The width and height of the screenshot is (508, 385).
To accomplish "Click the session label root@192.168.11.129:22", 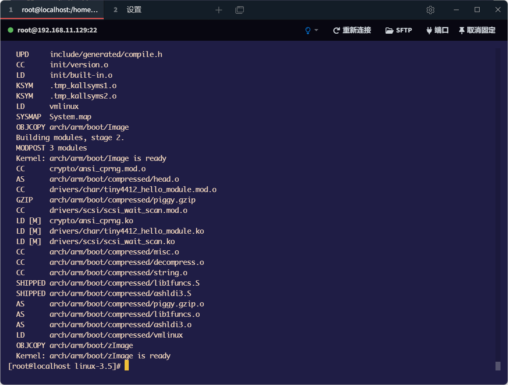I will tap(57, 30).
